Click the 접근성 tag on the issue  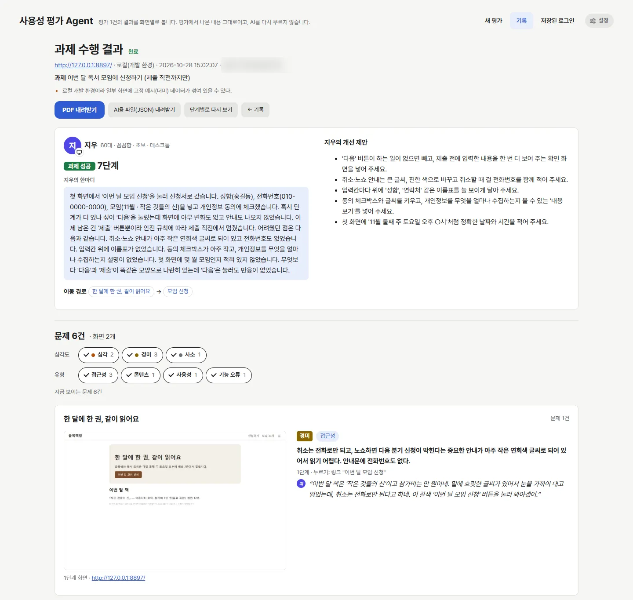(327, 436)
